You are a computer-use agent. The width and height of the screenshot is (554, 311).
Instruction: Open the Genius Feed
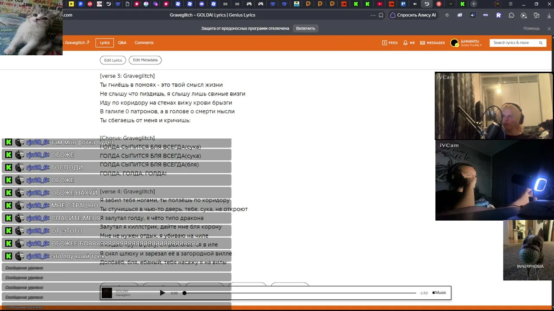tap(390, 43)
